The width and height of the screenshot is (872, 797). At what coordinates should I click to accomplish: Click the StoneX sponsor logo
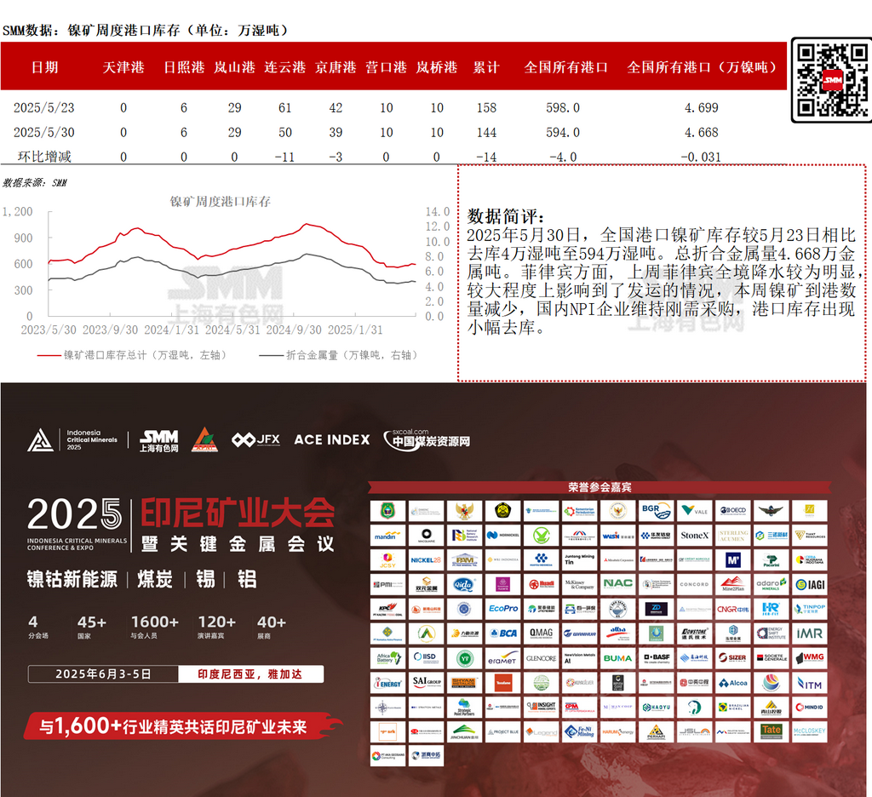695,536
